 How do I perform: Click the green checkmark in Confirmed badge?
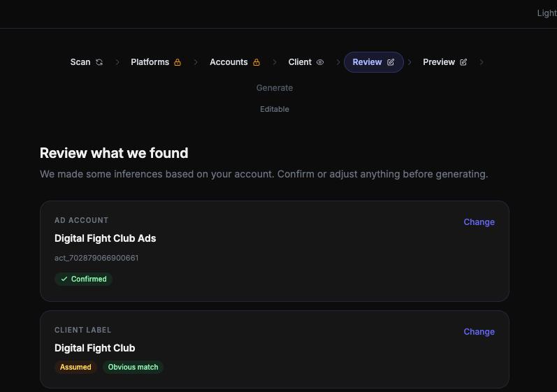(64, 279)
